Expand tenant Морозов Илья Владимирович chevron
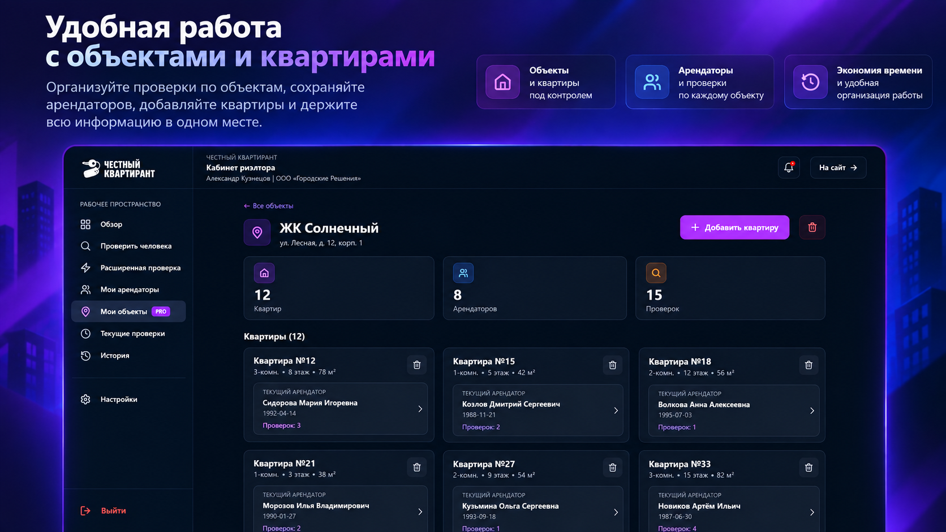The image size is (946, 532). point(420,512)
